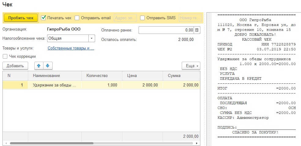Enable the Отправить SMS checkbox
Image resolution: width=301 pixels, height=146 pixels.
143,18
